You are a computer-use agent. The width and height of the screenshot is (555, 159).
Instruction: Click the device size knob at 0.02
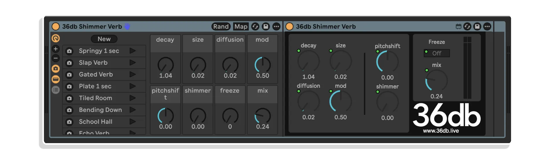(x=341, y=61)
